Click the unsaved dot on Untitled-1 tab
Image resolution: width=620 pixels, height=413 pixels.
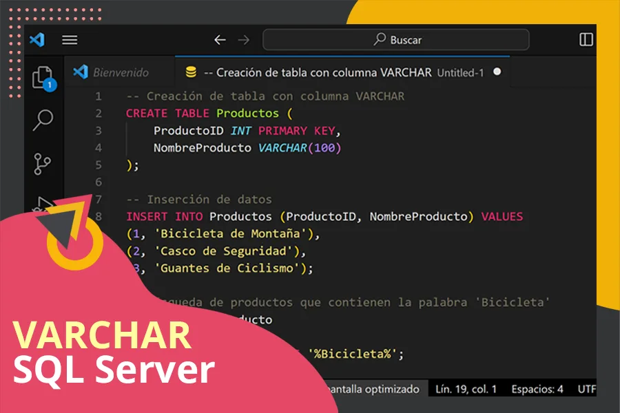point(497,72)
